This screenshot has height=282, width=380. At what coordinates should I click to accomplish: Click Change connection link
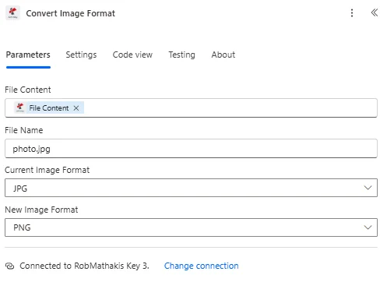[x=202, y=266]
